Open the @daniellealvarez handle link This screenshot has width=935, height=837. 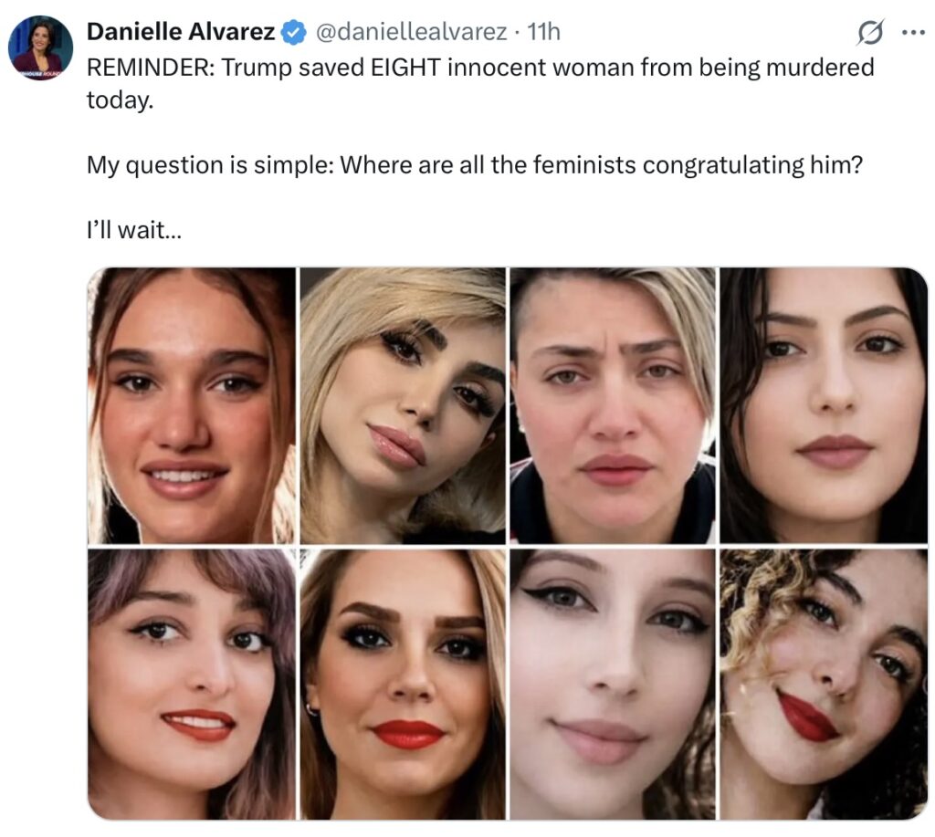click(410, 33)
